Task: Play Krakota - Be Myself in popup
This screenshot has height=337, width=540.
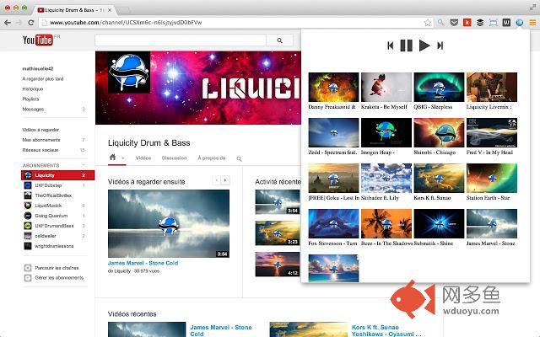Action: coord(386,87)
